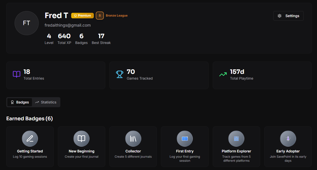Click the trophy icon on Games Tracked card

pyautogui.click(x=120, y=74)
